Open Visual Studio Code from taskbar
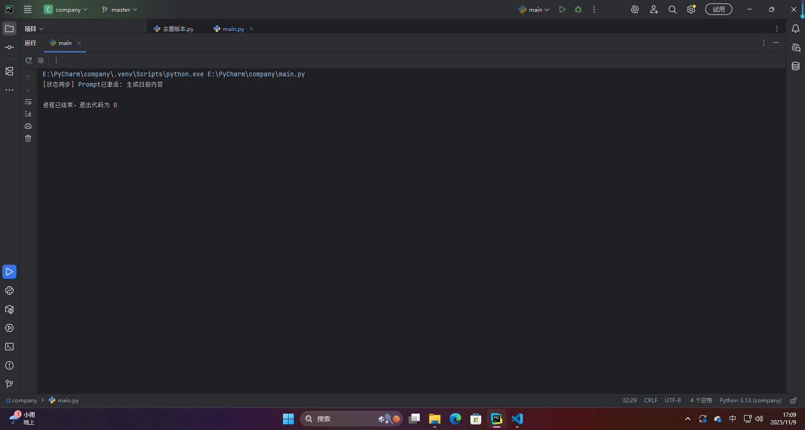 tap(517, 419)
